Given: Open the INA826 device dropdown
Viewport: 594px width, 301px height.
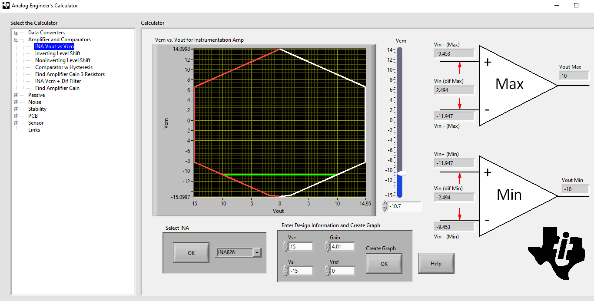Looking at the screenshot, I should click(257, 252).
